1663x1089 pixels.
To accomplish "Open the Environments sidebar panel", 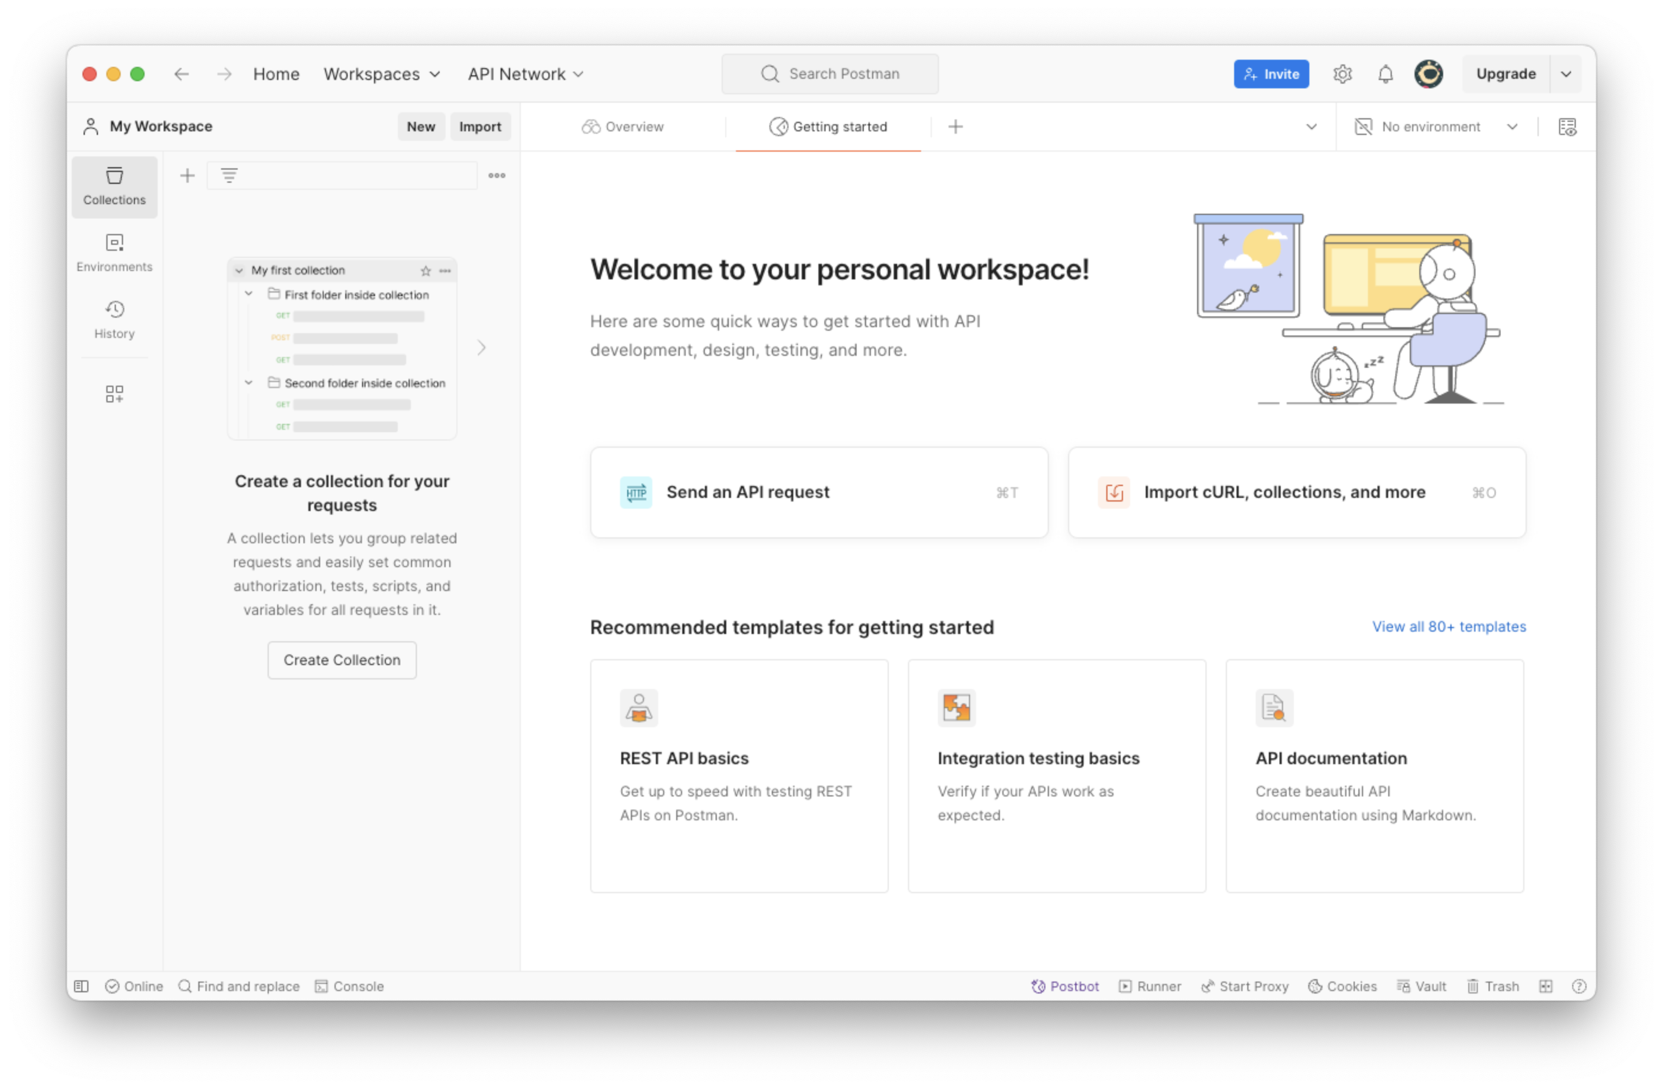I will click(115, 253).
